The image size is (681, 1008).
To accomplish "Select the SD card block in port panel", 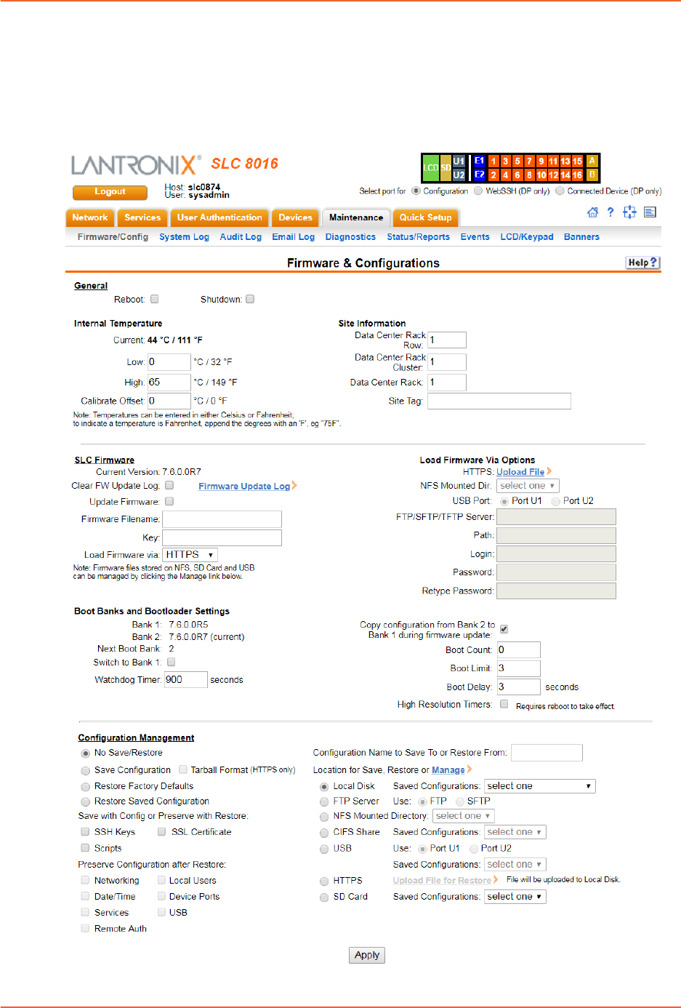I will [x=446, y=168].
